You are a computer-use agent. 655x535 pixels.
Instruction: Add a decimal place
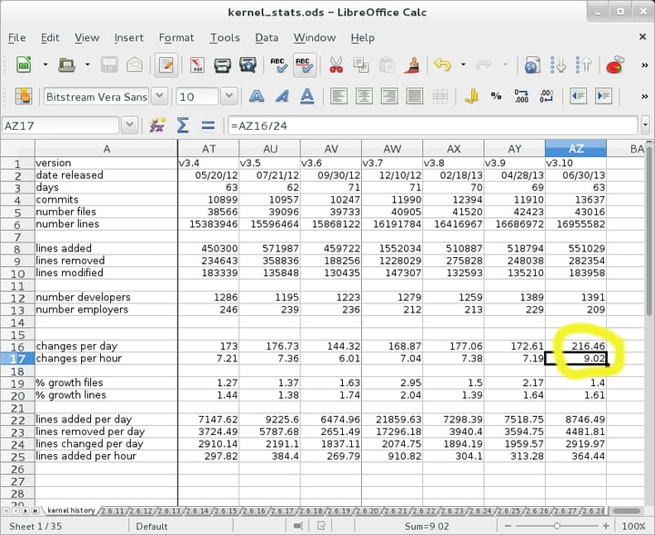(x=521, y=96)
